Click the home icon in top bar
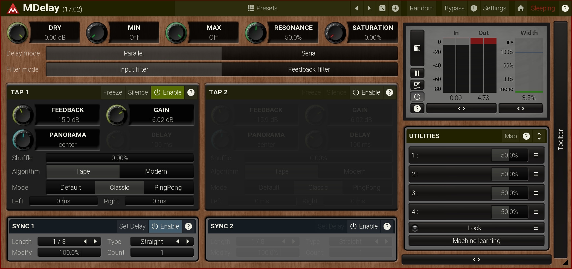The height and width of the screenshot is (269, 572). pyautogui.click(x=521, y=8)
